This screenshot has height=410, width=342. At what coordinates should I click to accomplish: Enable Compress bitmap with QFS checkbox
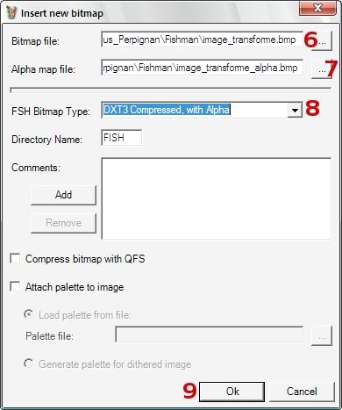point(15,259)
